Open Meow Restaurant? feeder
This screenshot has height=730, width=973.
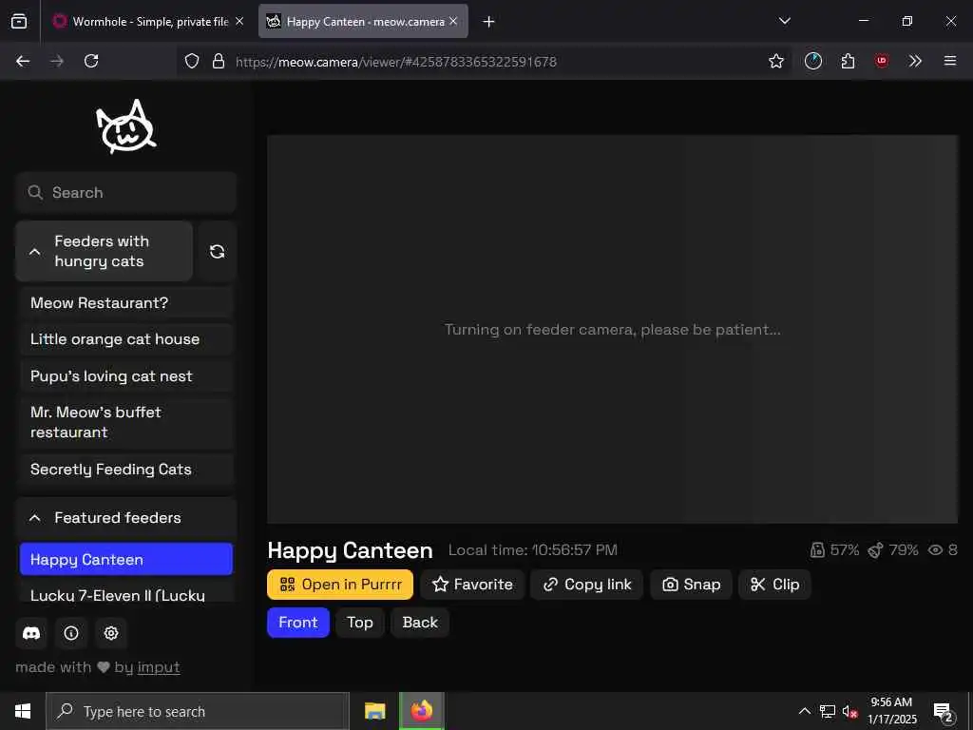(126, 303)
